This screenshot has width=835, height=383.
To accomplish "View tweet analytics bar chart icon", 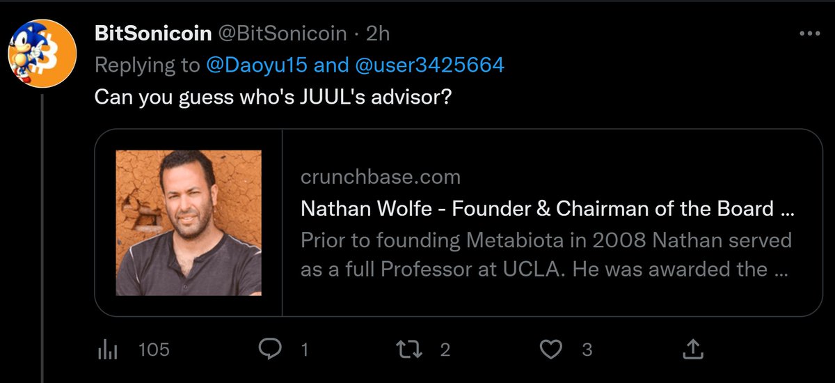I will tap(106, 350).
